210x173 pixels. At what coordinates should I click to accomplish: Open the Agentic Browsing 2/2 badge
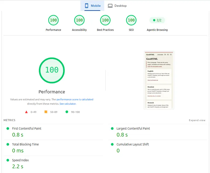coord(157,20)
